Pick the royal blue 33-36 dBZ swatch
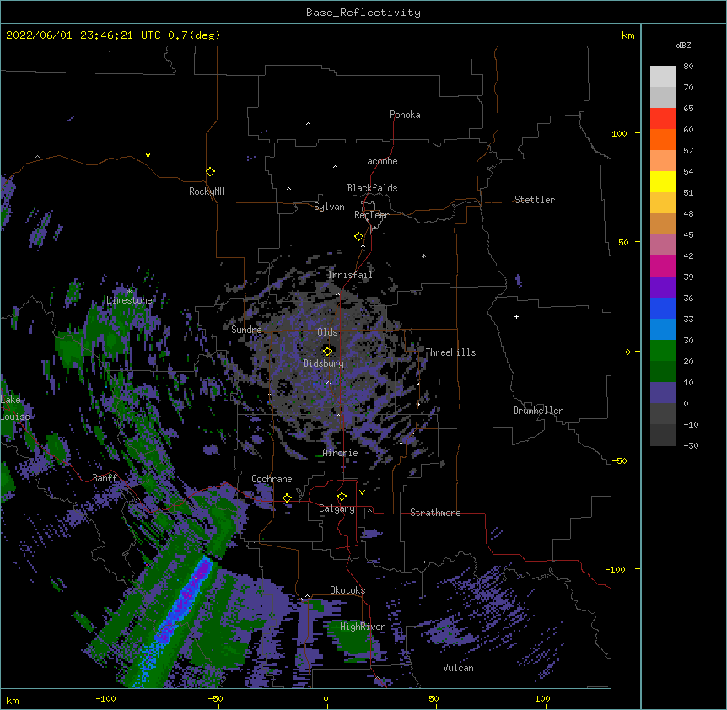727x710 pixels. tap(663, 308)
